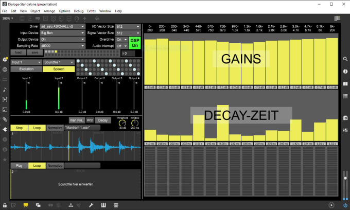Open the Object menu
Screen dimensions: 350x210
coord(35,11)
